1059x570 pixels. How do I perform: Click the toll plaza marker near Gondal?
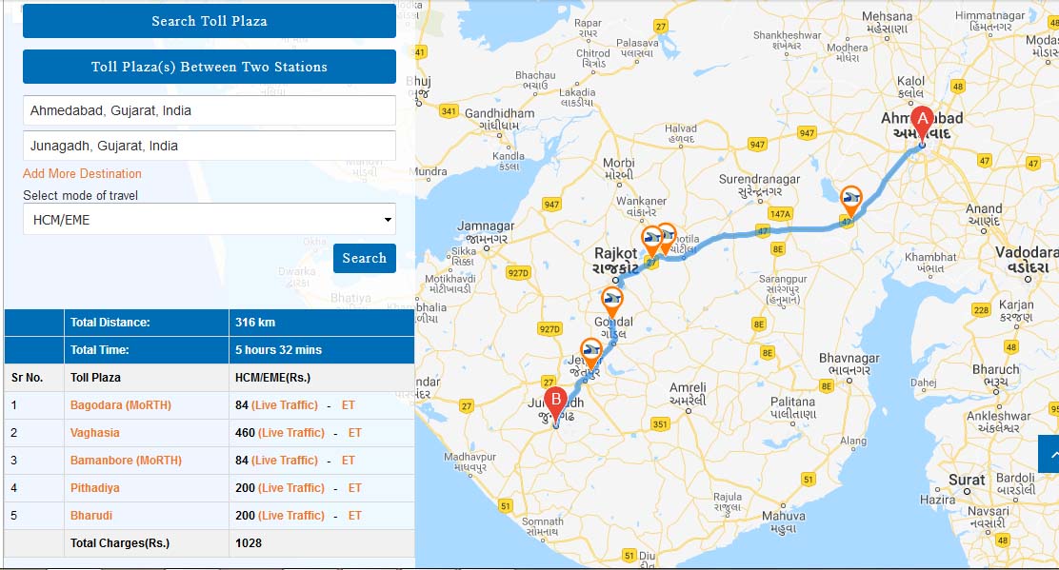(613, 303)
